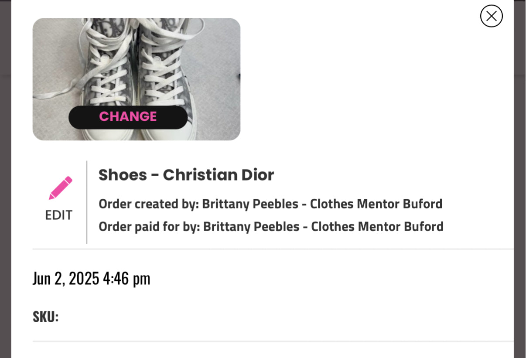Click the EDIT label under the pencil
This screenshot has height=358, width=526.
(x=59, y=215)
